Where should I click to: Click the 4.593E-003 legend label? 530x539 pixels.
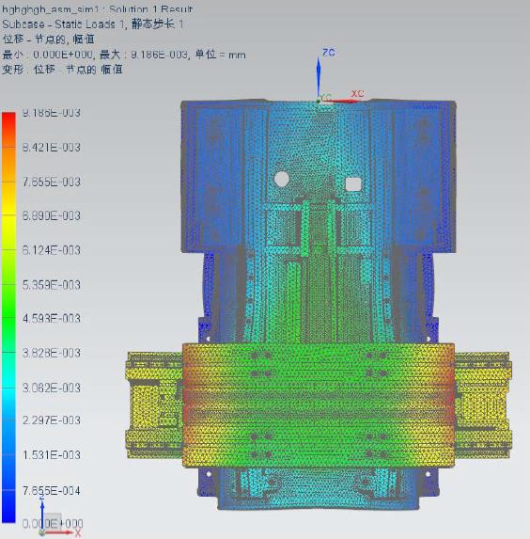click(x=52, y=318)
